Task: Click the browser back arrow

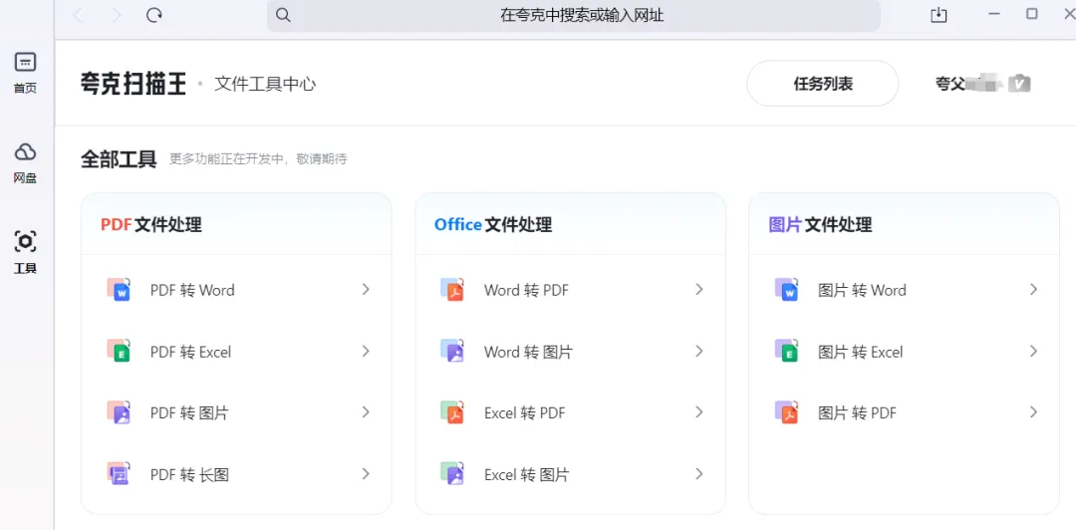Action: click(78, 15)
